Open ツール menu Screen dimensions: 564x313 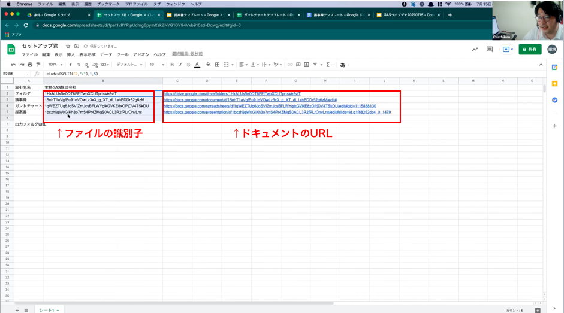tap(122, 54)
